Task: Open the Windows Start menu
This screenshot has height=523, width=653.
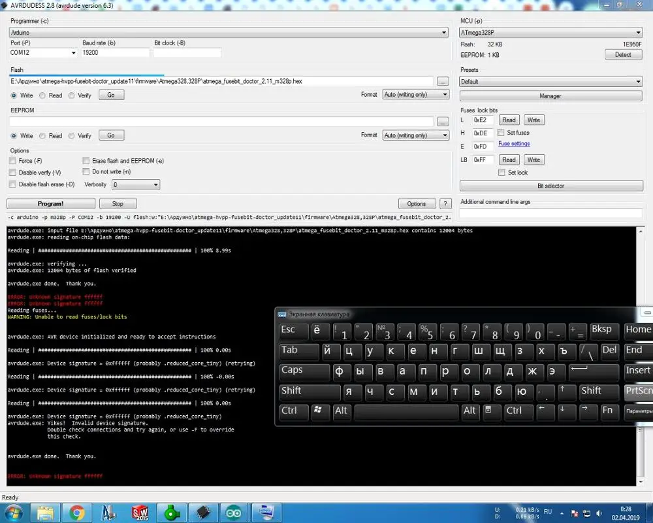Action: pos(13,513)
